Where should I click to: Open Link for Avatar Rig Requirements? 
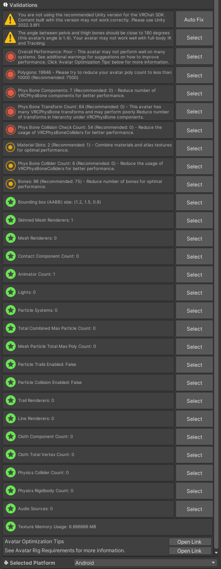point(189,551)
